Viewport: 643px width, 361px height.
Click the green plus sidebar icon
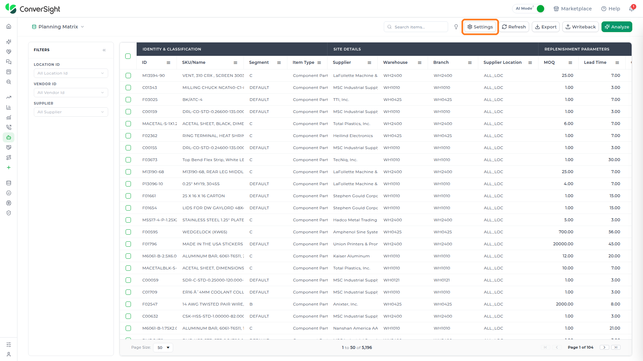click(9, 167)
